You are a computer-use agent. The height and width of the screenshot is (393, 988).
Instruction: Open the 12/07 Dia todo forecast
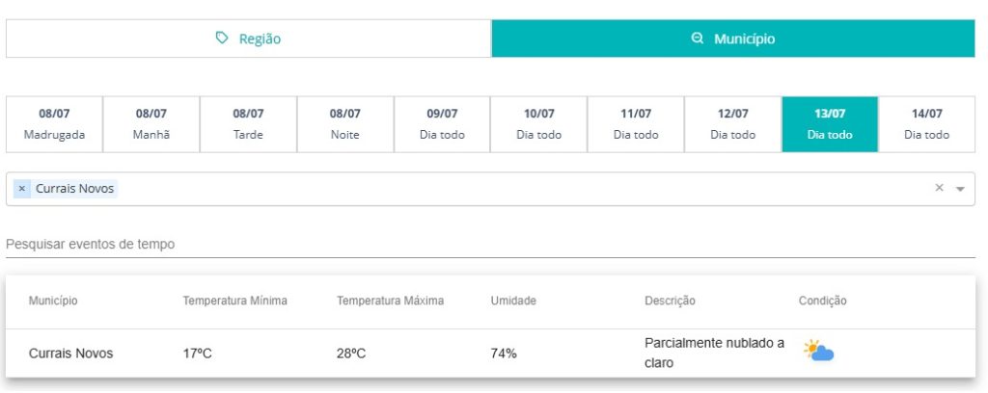tap(733, 124)
